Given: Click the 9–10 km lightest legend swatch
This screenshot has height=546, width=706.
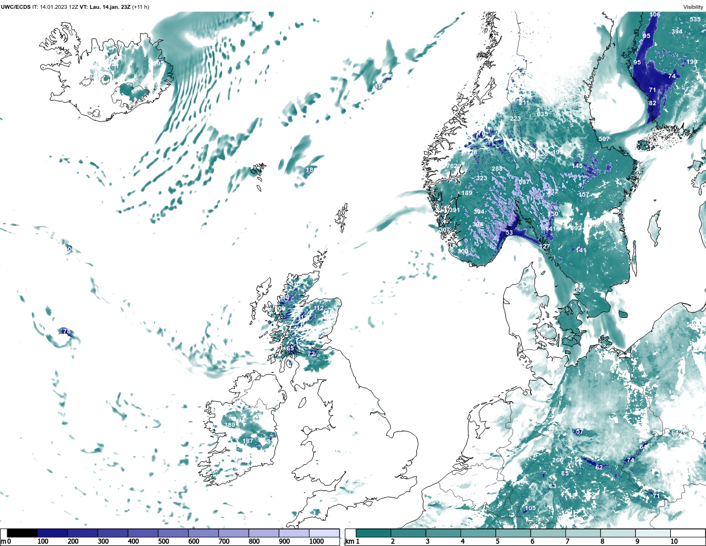Looking at the screenshot, I should pos(653,533).
